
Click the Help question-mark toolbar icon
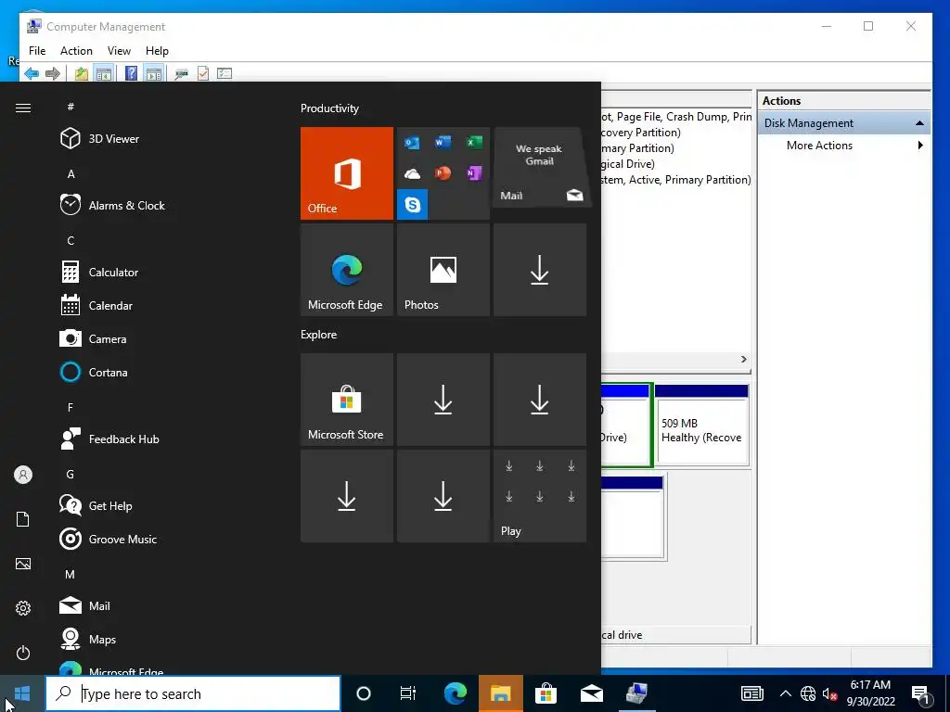point(131,74)
